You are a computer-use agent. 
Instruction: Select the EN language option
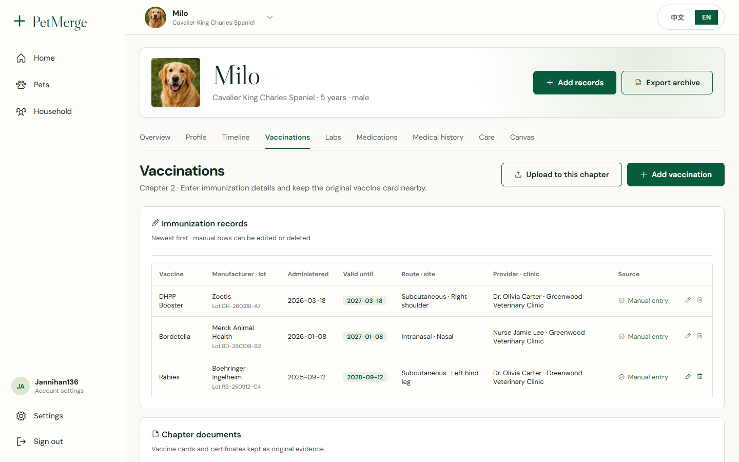tap(706, 17)
